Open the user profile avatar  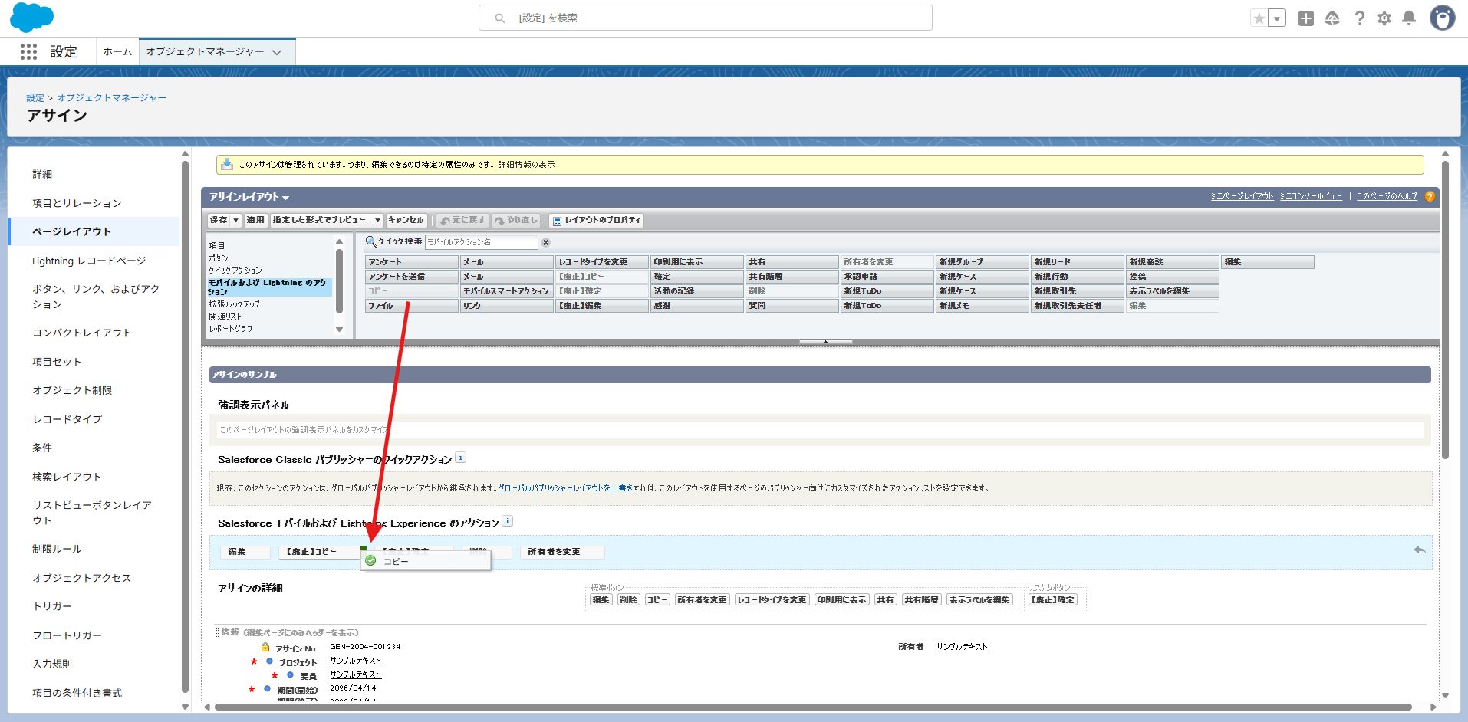coord(1442,18)
